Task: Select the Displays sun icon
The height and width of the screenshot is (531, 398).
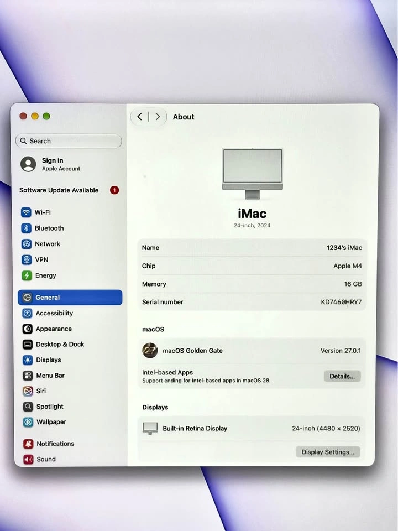Action: coord(28,360)
